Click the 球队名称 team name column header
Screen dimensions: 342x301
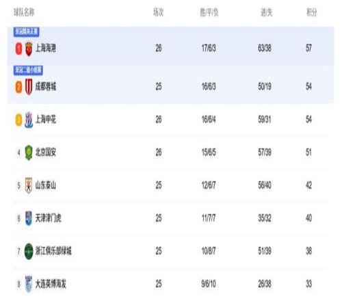24,12
